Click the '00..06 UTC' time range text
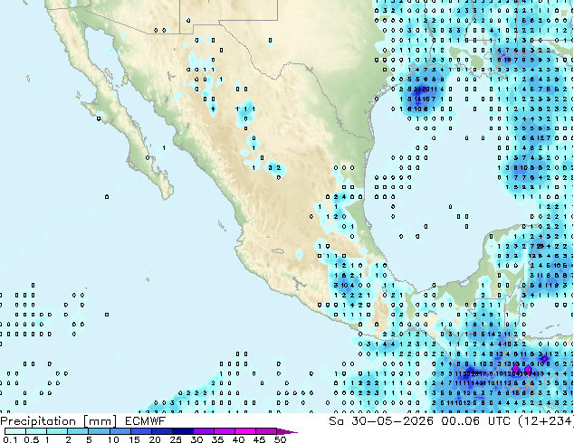The width and height of the screenshot is (574, 443). pos(476,421)
